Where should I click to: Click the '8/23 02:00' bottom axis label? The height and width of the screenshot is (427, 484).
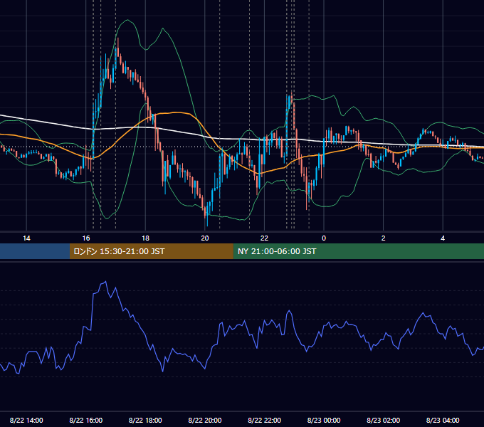384,420
